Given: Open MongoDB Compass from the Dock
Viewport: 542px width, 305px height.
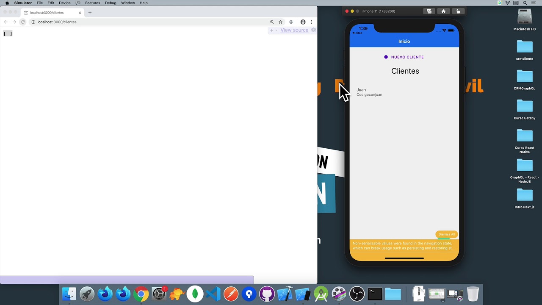Looking at the screenshot, I should (195, 294).
